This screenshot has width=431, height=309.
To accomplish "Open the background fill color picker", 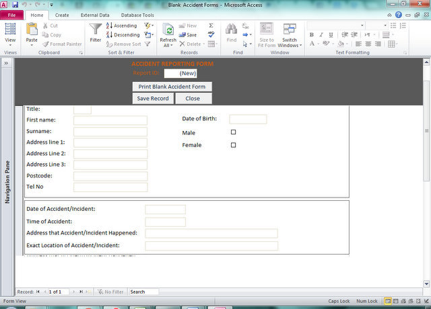I will (343, 44).
